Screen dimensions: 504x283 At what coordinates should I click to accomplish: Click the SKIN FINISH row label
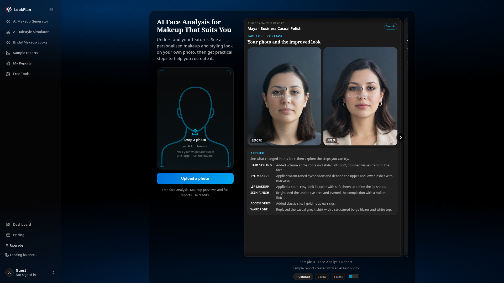tap(260, 193)
